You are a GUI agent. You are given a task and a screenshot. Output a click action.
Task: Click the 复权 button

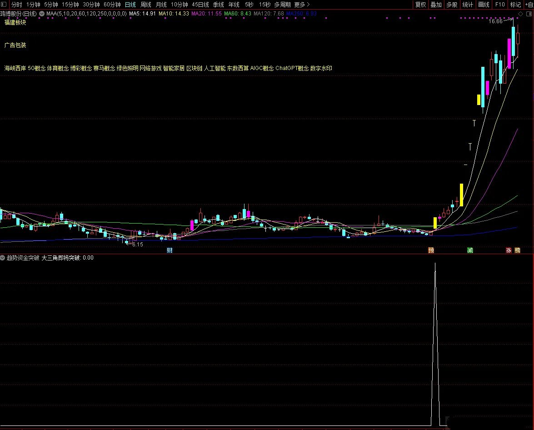coord(421,5)
